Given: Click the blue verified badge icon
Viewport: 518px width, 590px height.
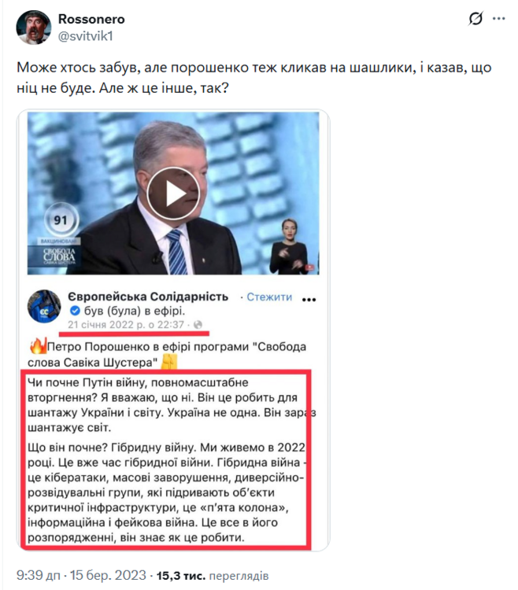Looking at the screenshot, I should point(75,311).
